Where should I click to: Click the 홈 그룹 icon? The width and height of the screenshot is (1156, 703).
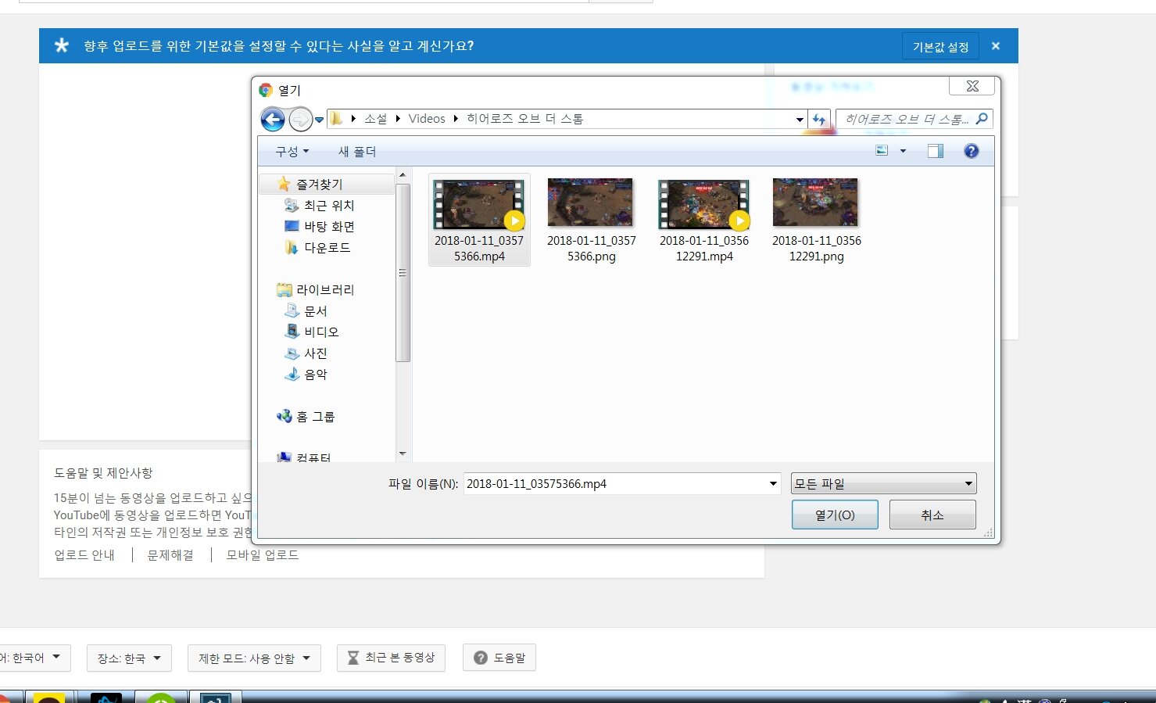click(284, 416)
